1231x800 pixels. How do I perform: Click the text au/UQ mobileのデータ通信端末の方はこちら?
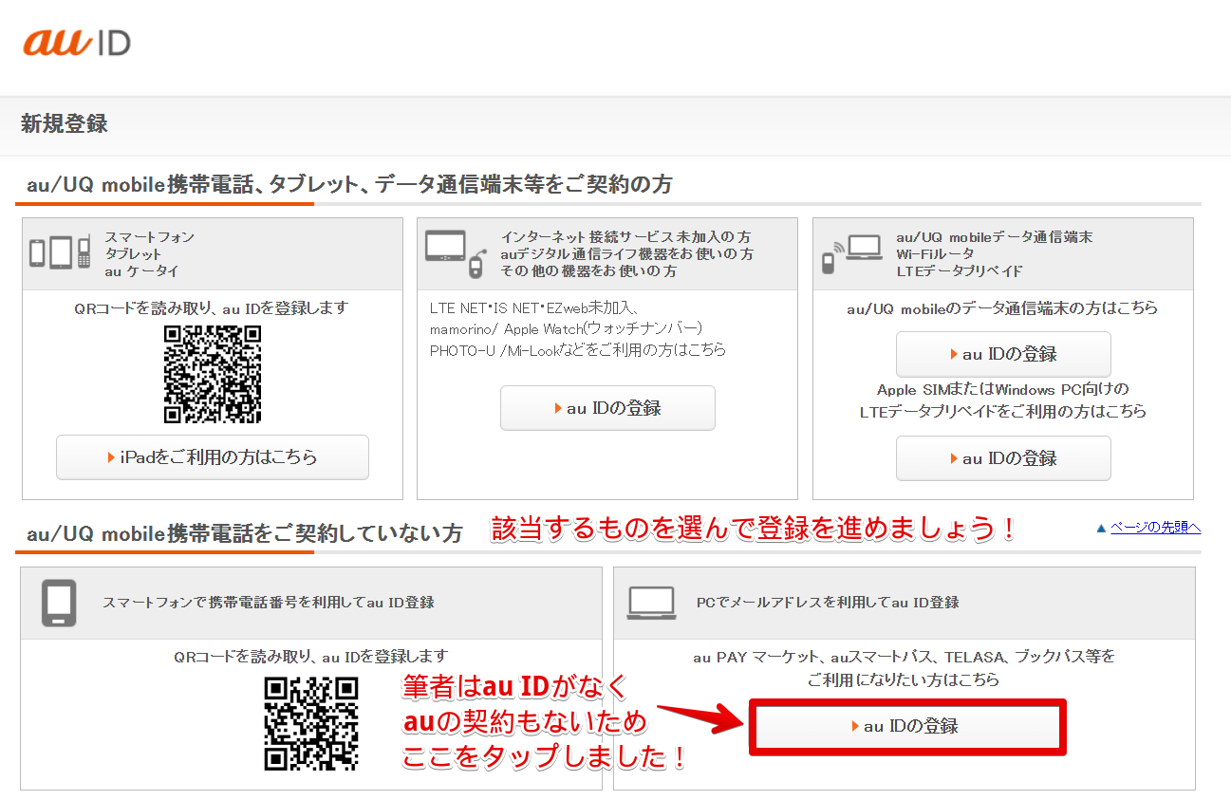(x=1002, y=308)
